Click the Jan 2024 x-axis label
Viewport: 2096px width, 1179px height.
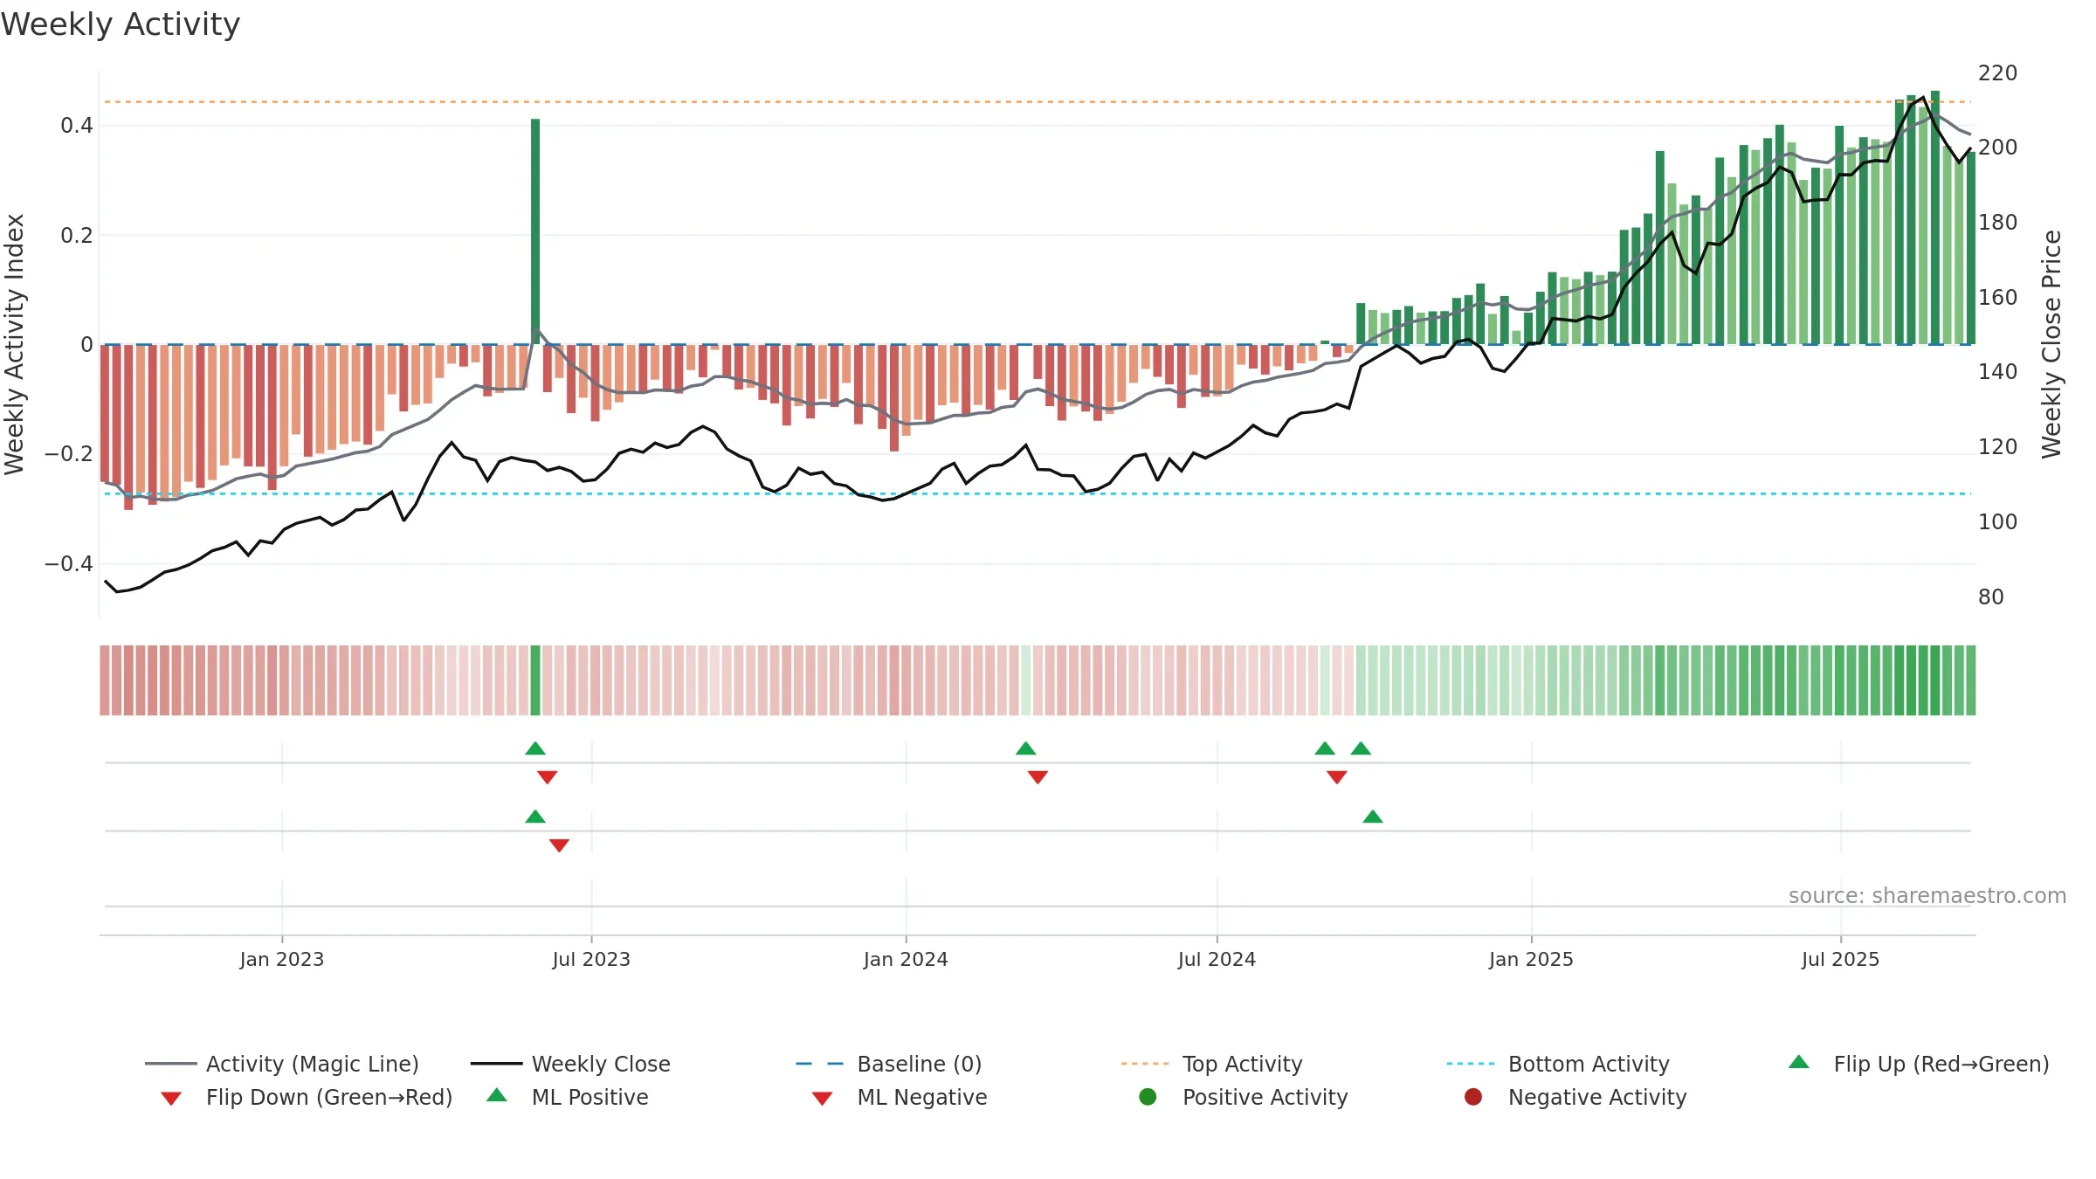coord(906,959)
